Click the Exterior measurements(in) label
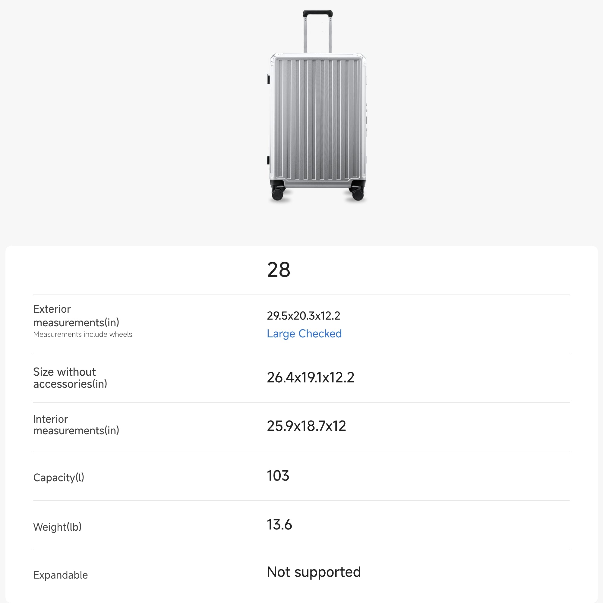Screen dimensions: 603x603 pos(76,316)
